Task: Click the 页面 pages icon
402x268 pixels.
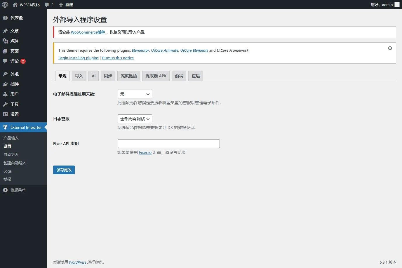Action: click(x=5, y=51)
